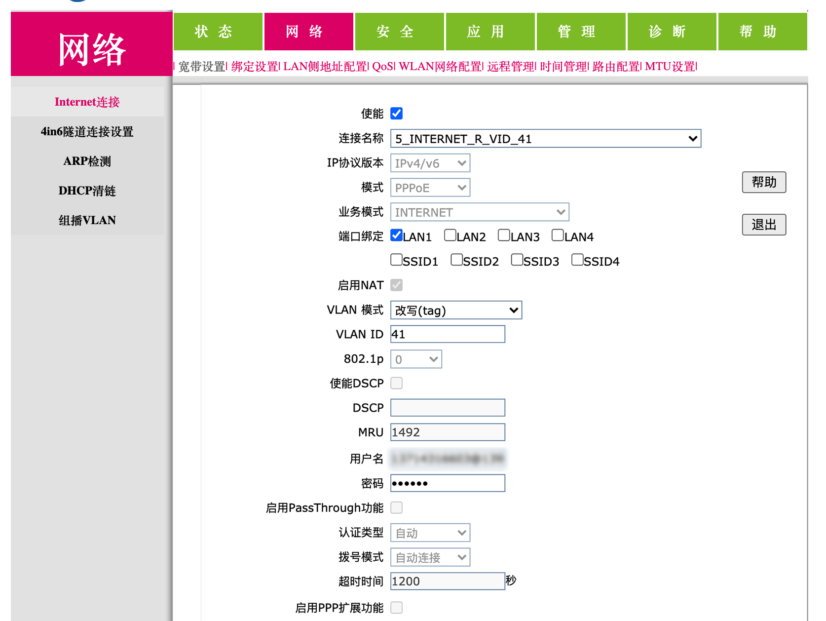Viewport: 826px width, 621px height.
Task: Enable port binding for LAN2
Action: tap(450, 235)
